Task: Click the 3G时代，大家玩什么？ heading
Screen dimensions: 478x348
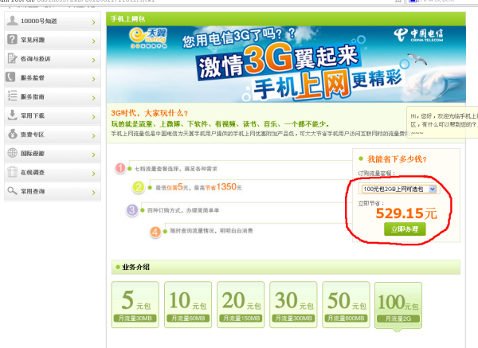Action: pyautogui.click(x=150, y=113)
